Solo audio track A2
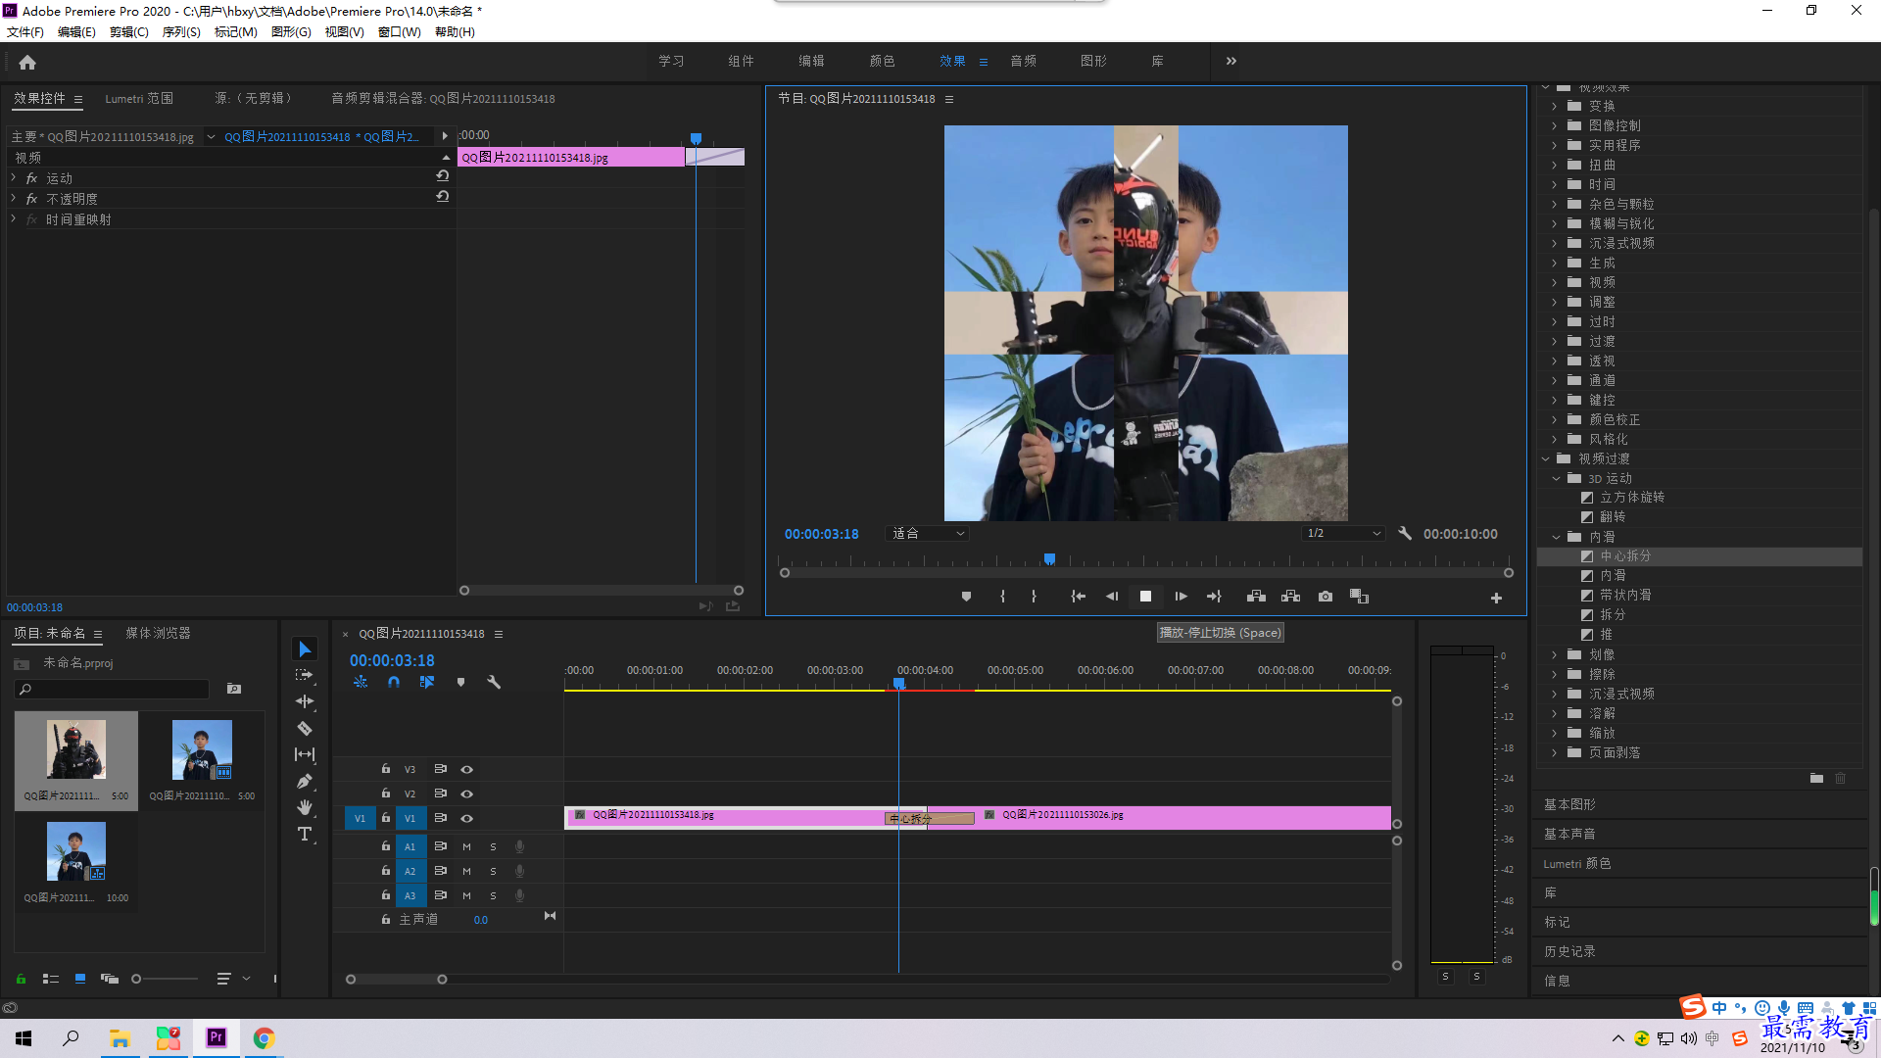 (x=493, y=871)
